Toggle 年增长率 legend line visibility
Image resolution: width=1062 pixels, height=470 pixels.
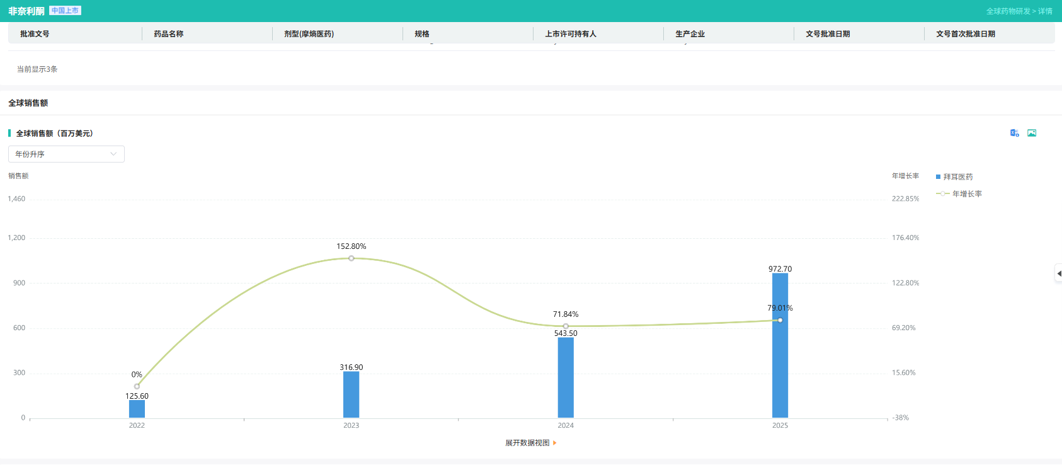point(959,194)
